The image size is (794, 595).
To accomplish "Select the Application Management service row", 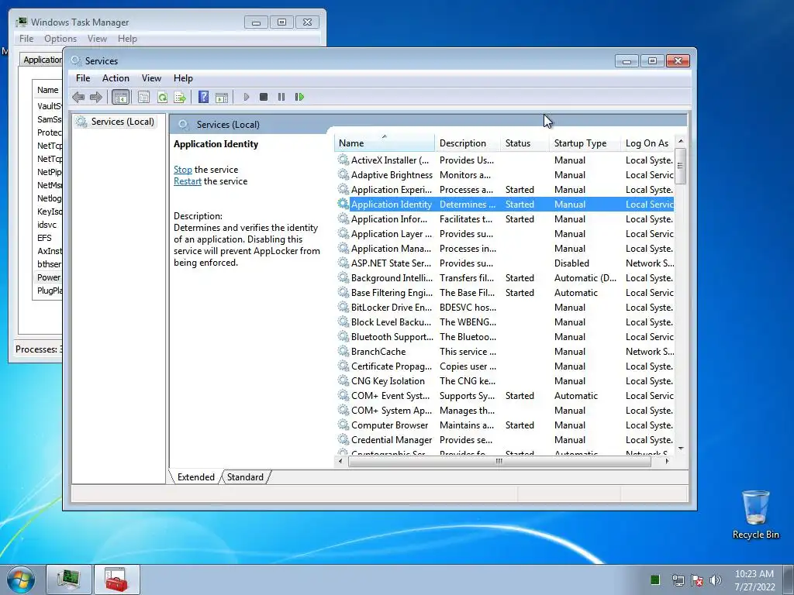I will coord(505,249).
